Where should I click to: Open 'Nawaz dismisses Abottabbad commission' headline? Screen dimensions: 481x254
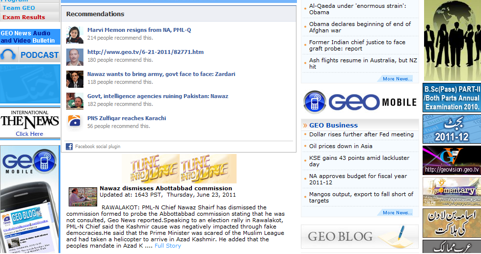pos(166,188)
